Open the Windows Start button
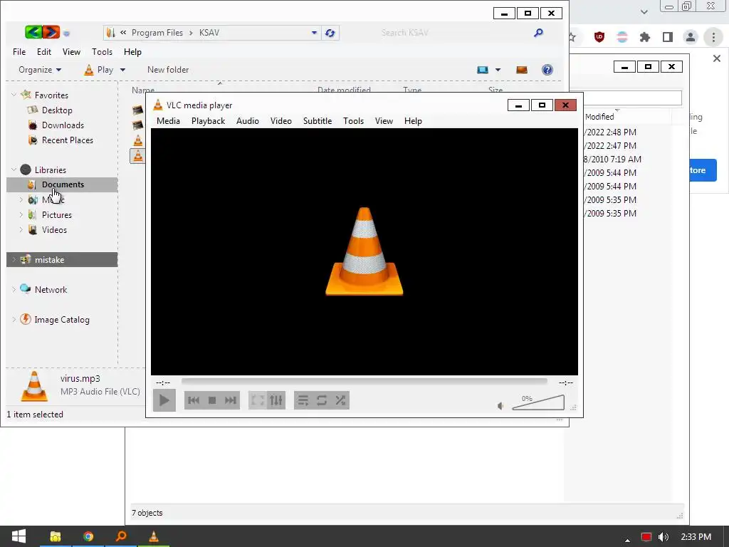729x547 pixels. point(18,536)
